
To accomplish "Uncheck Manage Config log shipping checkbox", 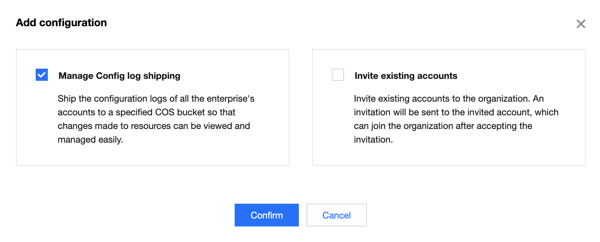I will (x=42, y=75).
